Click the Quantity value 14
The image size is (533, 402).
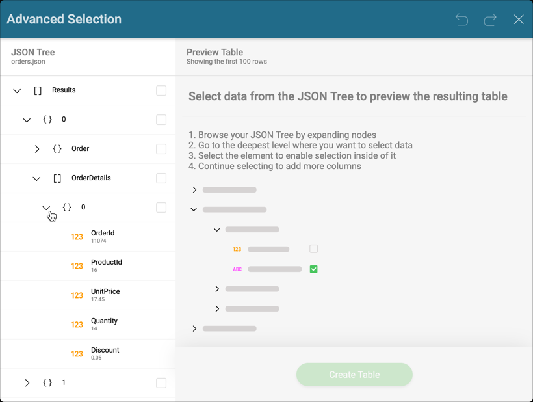coord(94,328)
